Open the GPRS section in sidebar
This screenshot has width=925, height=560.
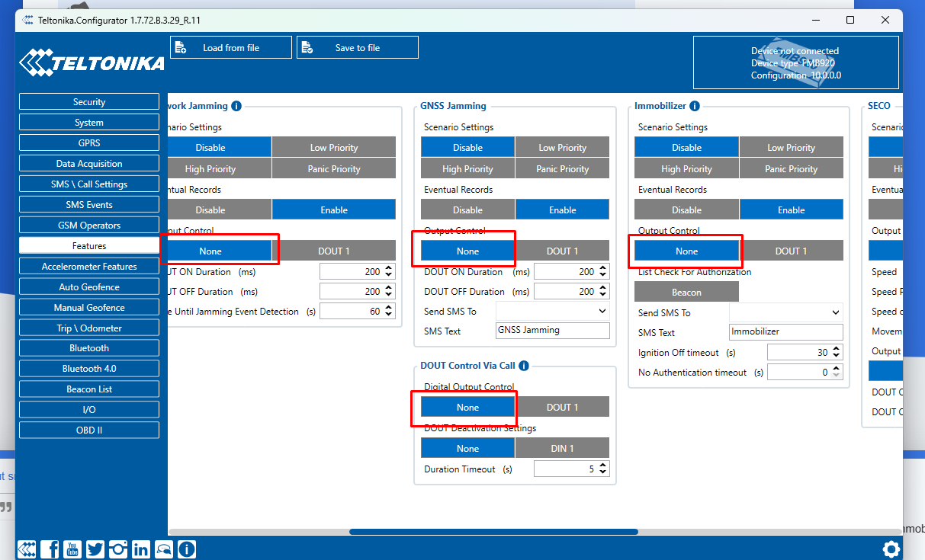pos(89,143)
